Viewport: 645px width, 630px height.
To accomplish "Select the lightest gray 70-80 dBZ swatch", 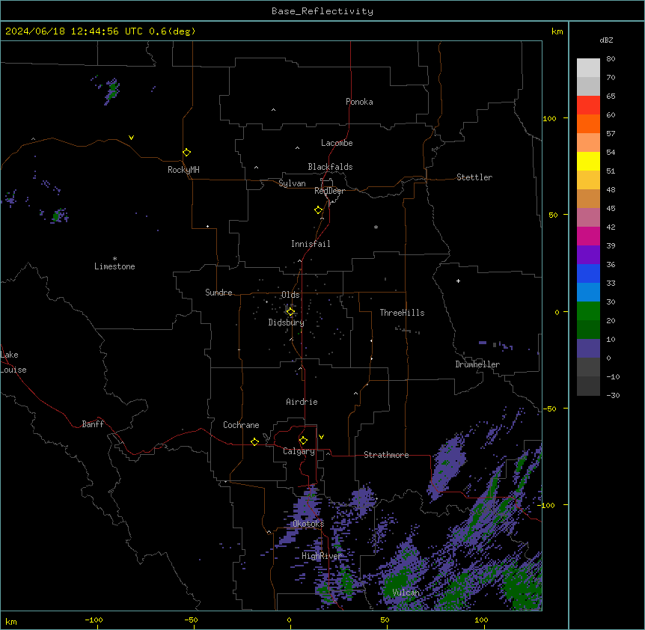I will click(x=588, y=68).
